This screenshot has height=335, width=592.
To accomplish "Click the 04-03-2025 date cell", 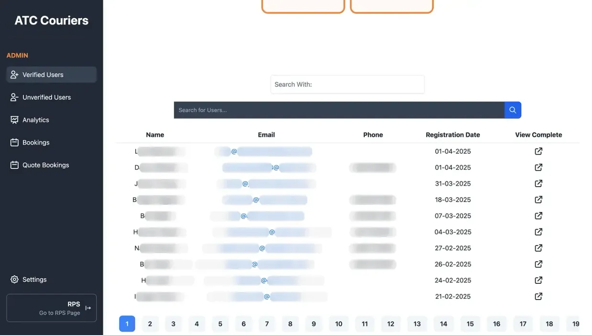I will (453, 232).
